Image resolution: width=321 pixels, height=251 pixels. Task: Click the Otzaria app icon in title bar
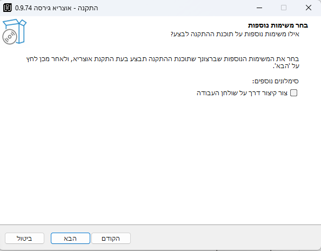8,8
